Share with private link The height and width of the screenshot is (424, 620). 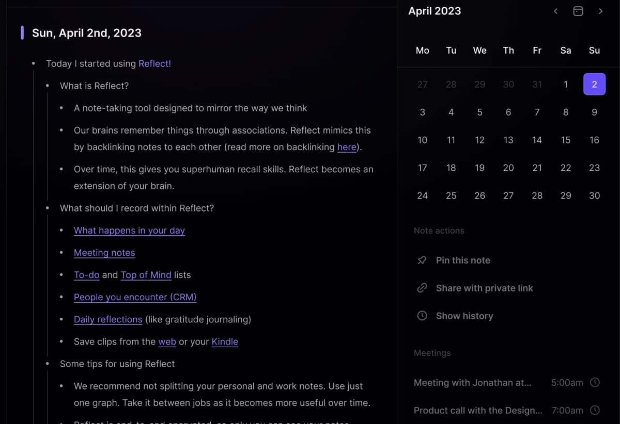tap(484, 288)
